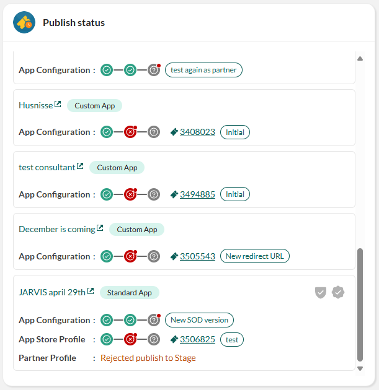Click ticket icon beside 3505543

[174, 256]
